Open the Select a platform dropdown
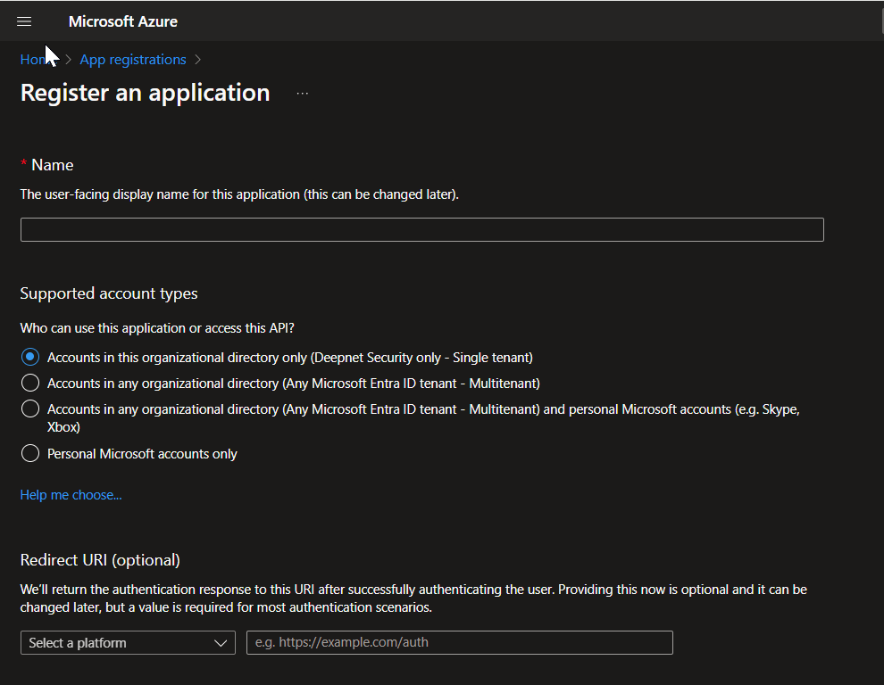The height and width of the screenshot is (685, 884). point(127,643)
